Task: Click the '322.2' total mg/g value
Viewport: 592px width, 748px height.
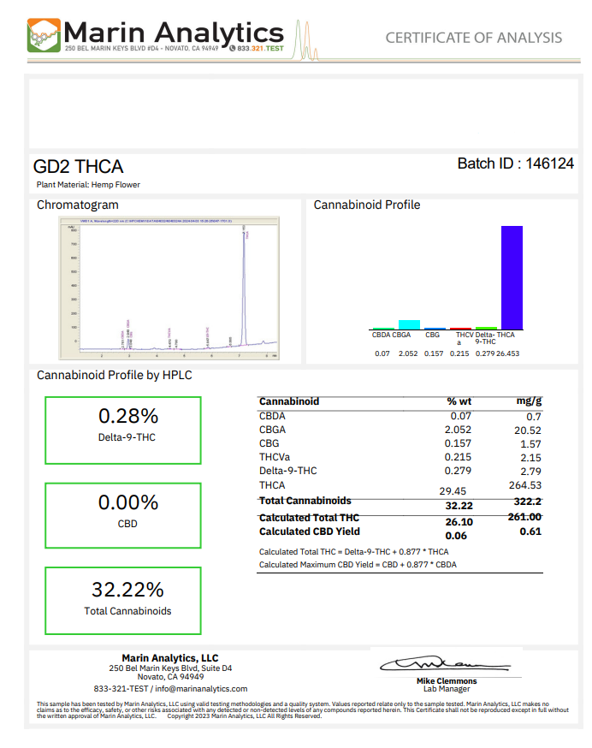Action: click(528, 502)
